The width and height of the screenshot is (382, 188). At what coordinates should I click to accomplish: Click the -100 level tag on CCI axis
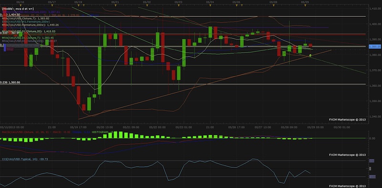point(372,177)
